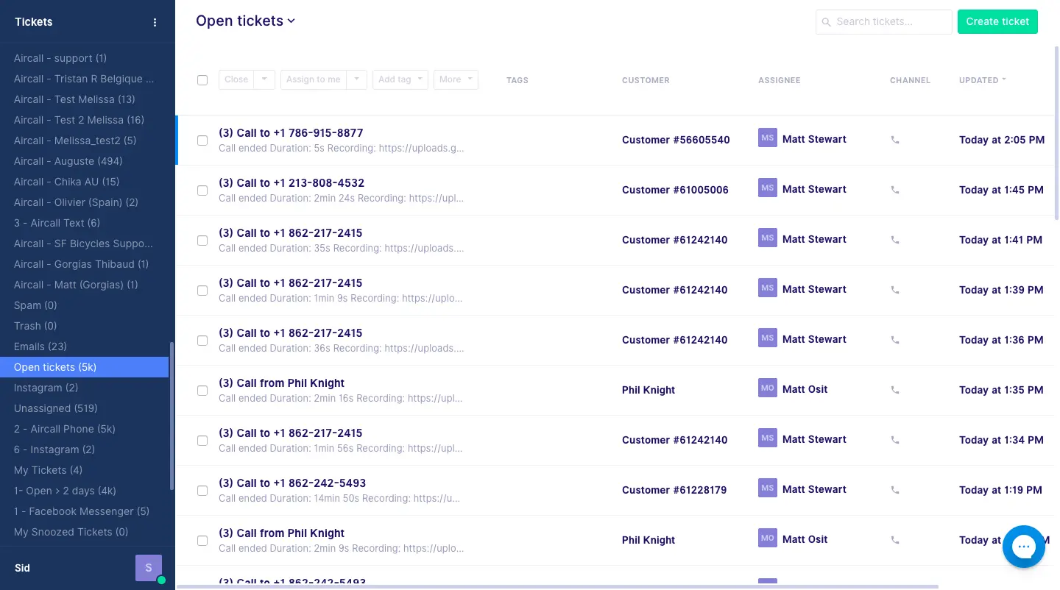
Task: Open the 3 - Aircall Text (6) view
Action: [57, 223]
